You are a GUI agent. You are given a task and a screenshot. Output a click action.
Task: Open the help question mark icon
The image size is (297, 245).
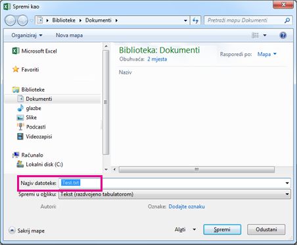(283, 35)
